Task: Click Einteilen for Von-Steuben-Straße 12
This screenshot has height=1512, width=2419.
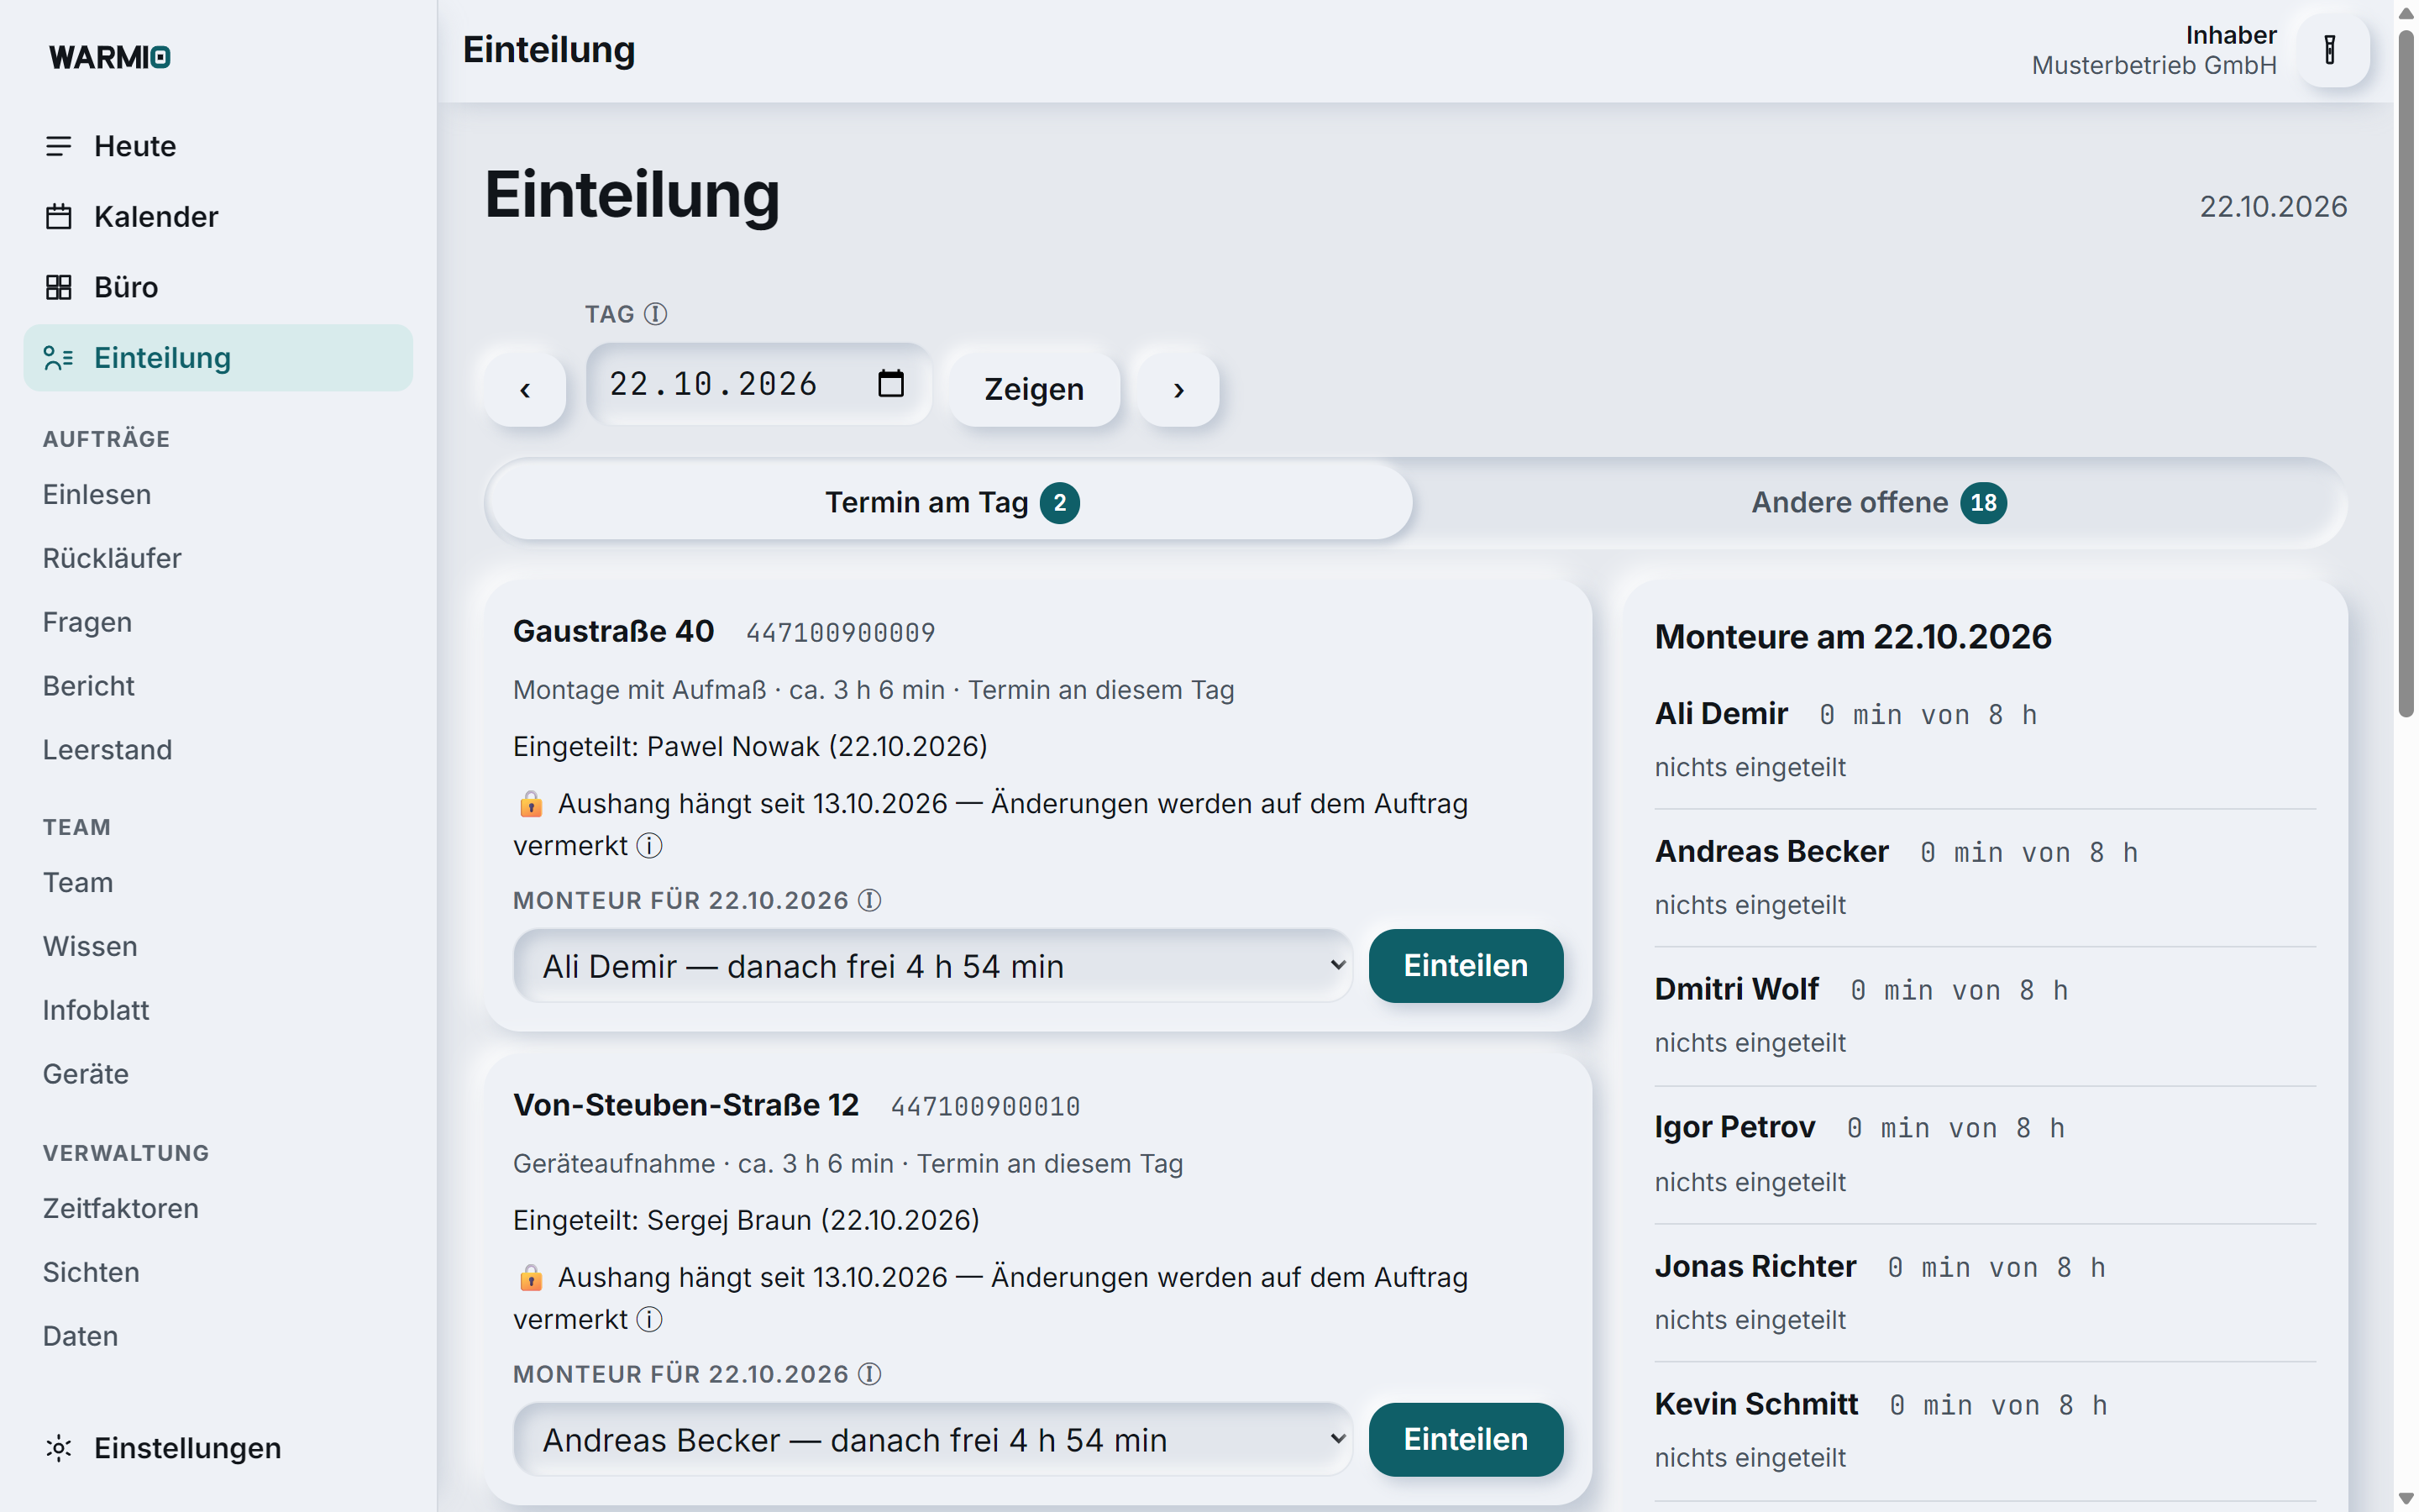Action: 1466,1439
